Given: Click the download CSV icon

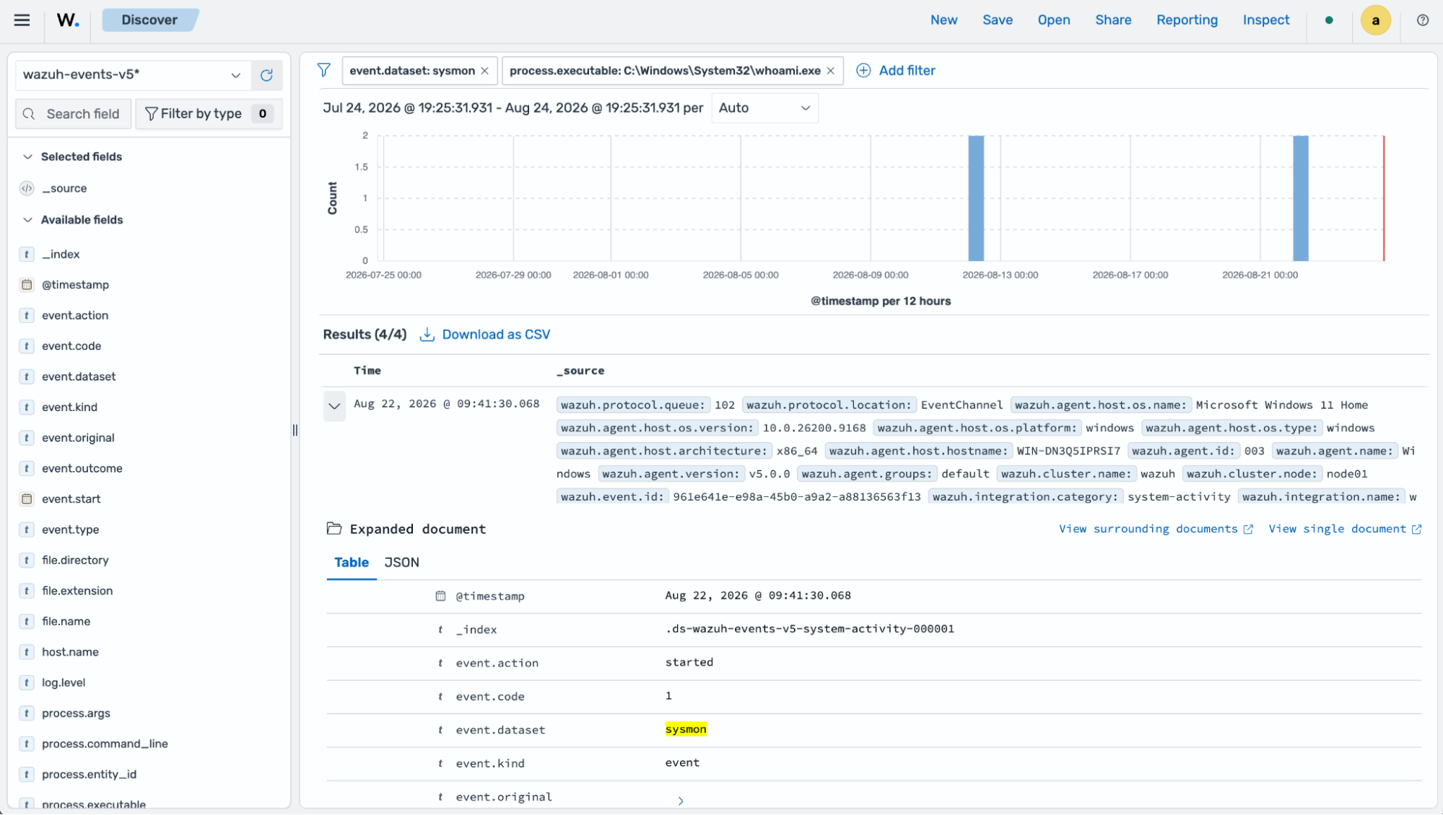Looking at the screenshot, I should pos(427,335).
